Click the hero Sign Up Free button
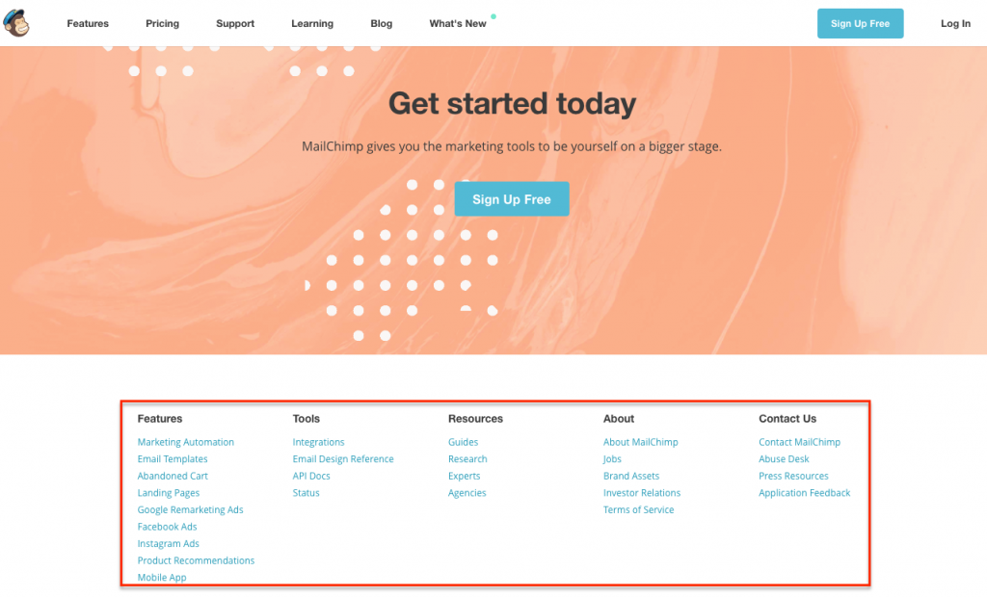The width and height of the screenshot is (987, 597). pyautogui.click(x=512, y=198)
